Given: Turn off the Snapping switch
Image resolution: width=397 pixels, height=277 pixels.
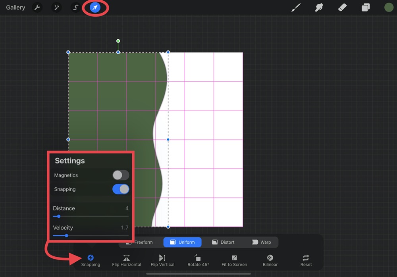Looking at the screenshot, I should point(121,189).
